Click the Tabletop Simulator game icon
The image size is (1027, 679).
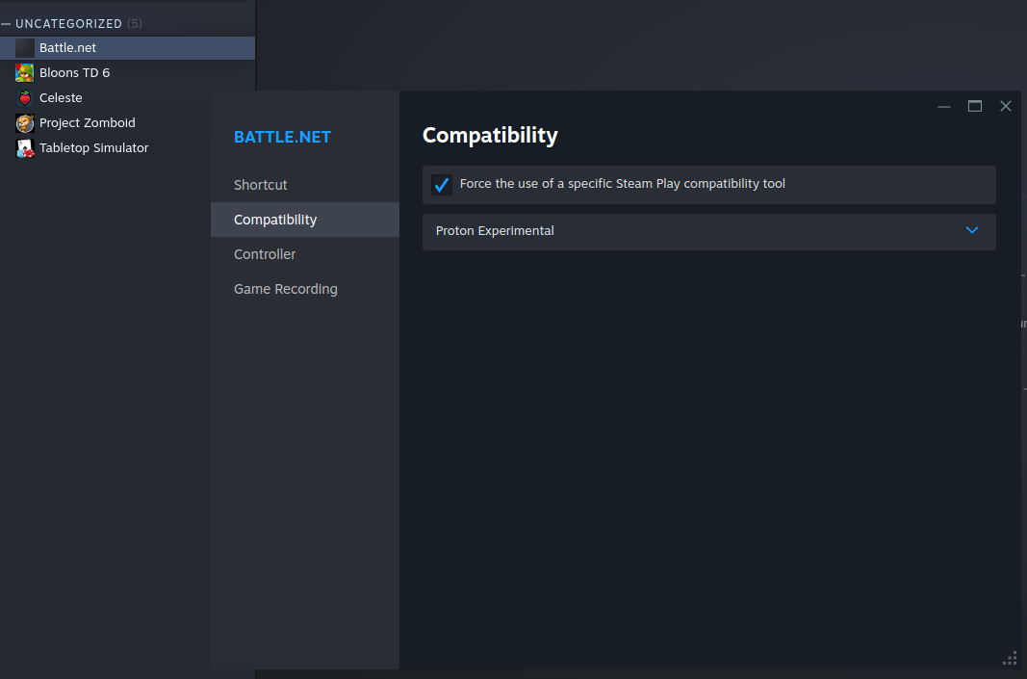coord(25,148)
